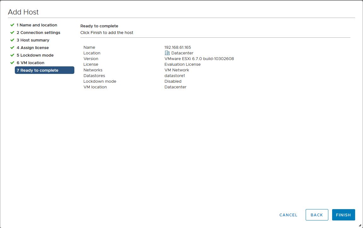Click checkmark icon beside Connection settings
This screenshot has width=363, height=228.
click(12, 33)
